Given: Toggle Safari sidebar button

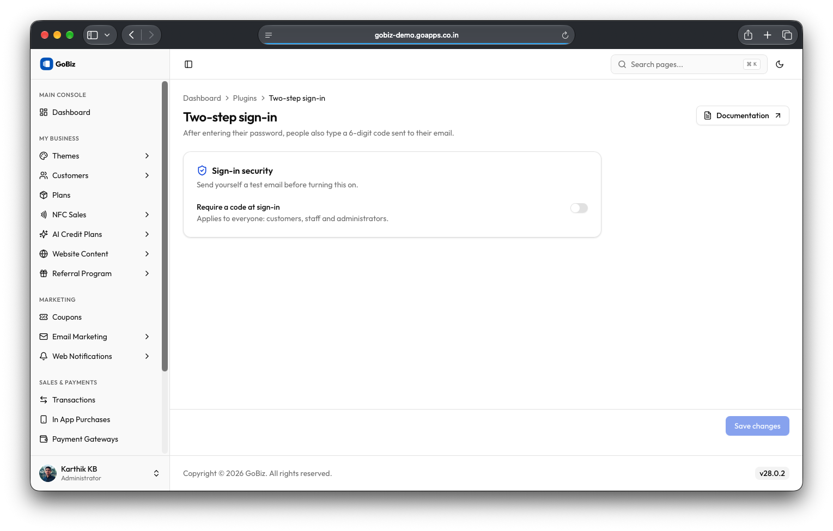Looking at the screenshot, I should point(93,35).
